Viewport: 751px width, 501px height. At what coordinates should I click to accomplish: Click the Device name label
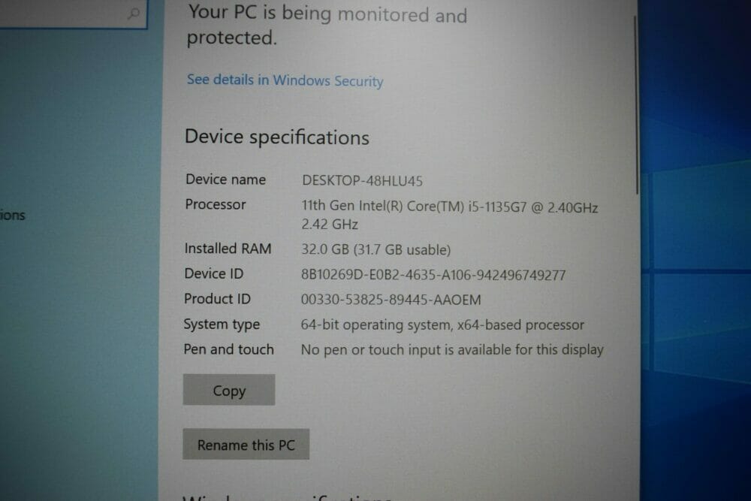(x=225, y=179)
